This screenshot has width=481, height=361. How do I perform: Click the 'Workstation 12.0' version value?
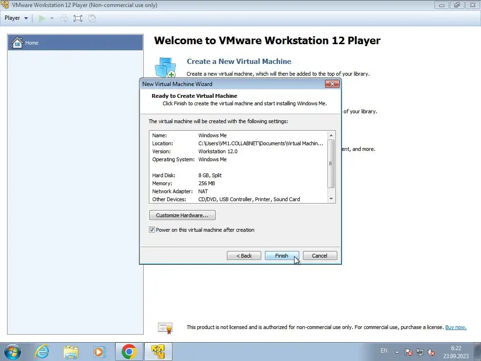218,151
